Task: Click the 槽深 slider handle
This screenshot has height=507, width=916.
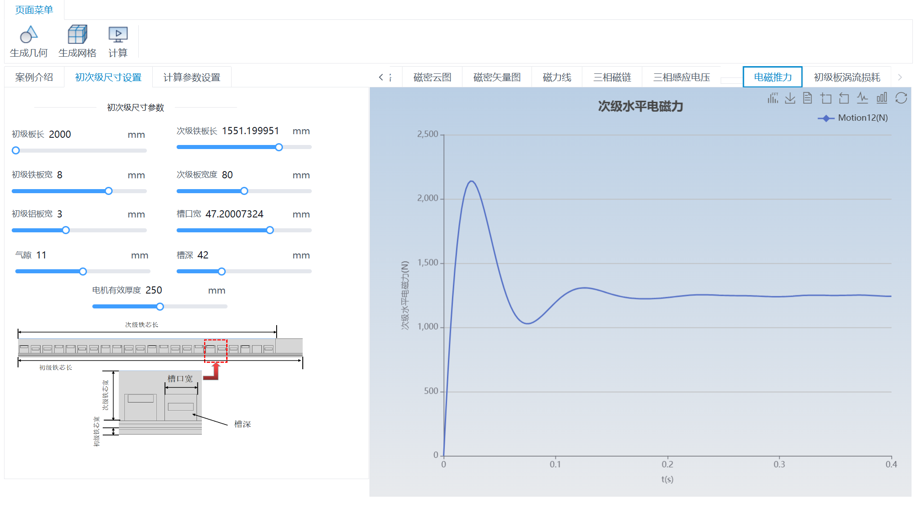Action: pos(222,272)
